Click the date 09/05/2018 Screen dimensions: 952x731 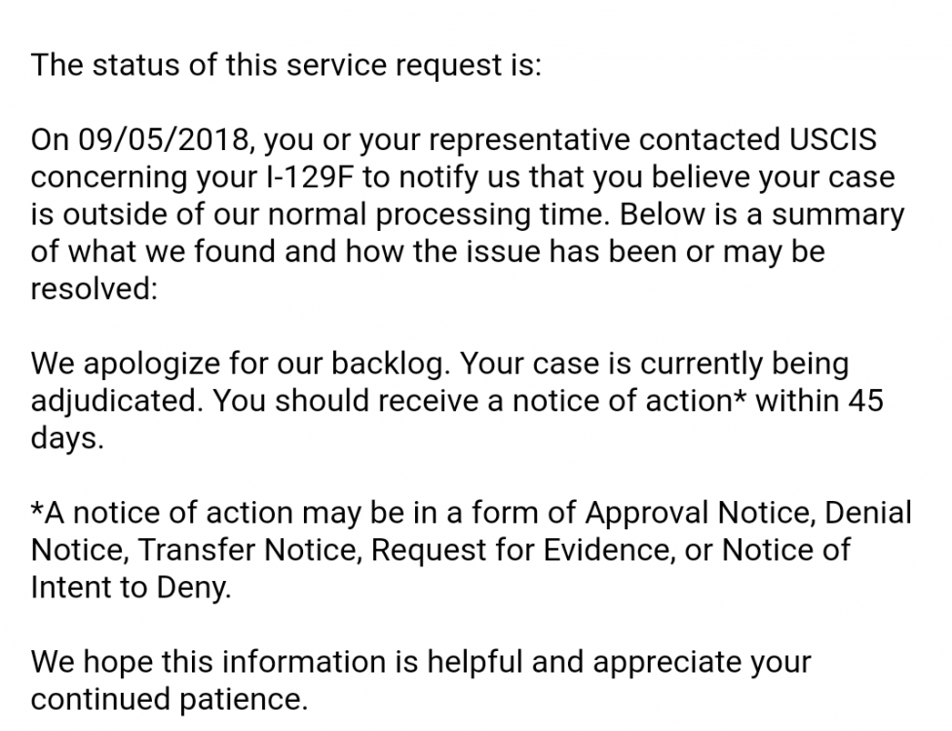point(164,139)
